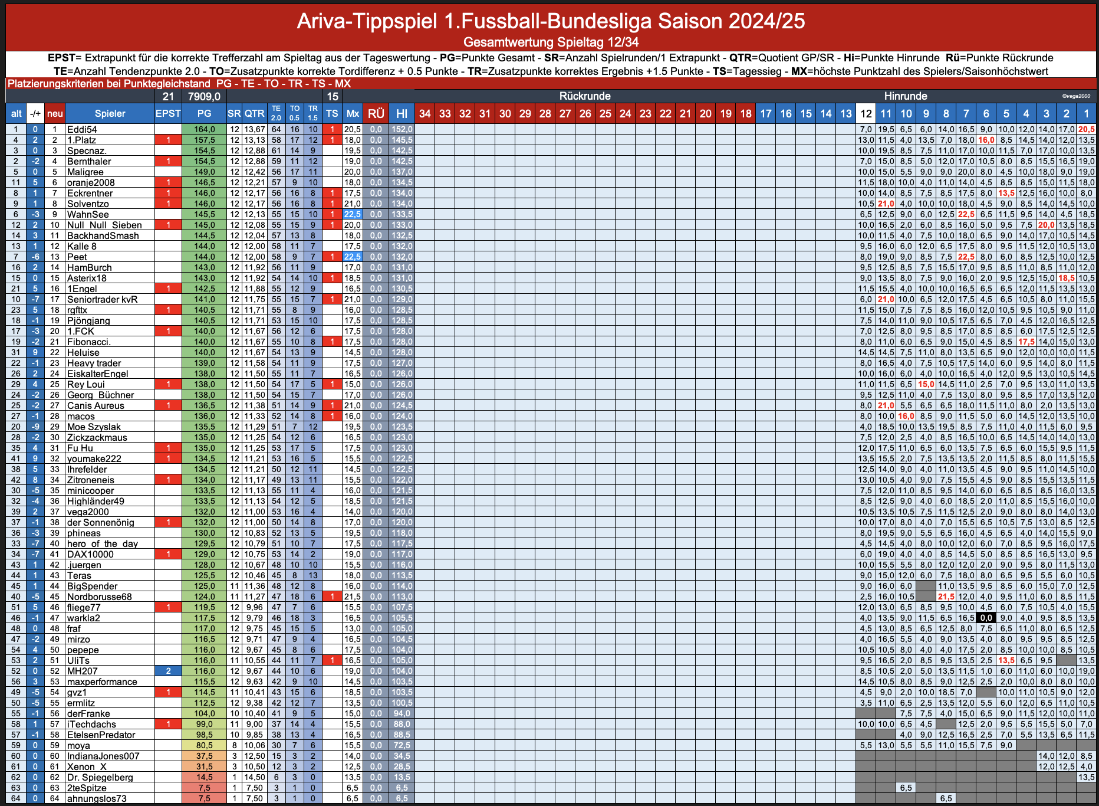
Task: Select player name Bernthaler
Action: [x=89, y=161]
